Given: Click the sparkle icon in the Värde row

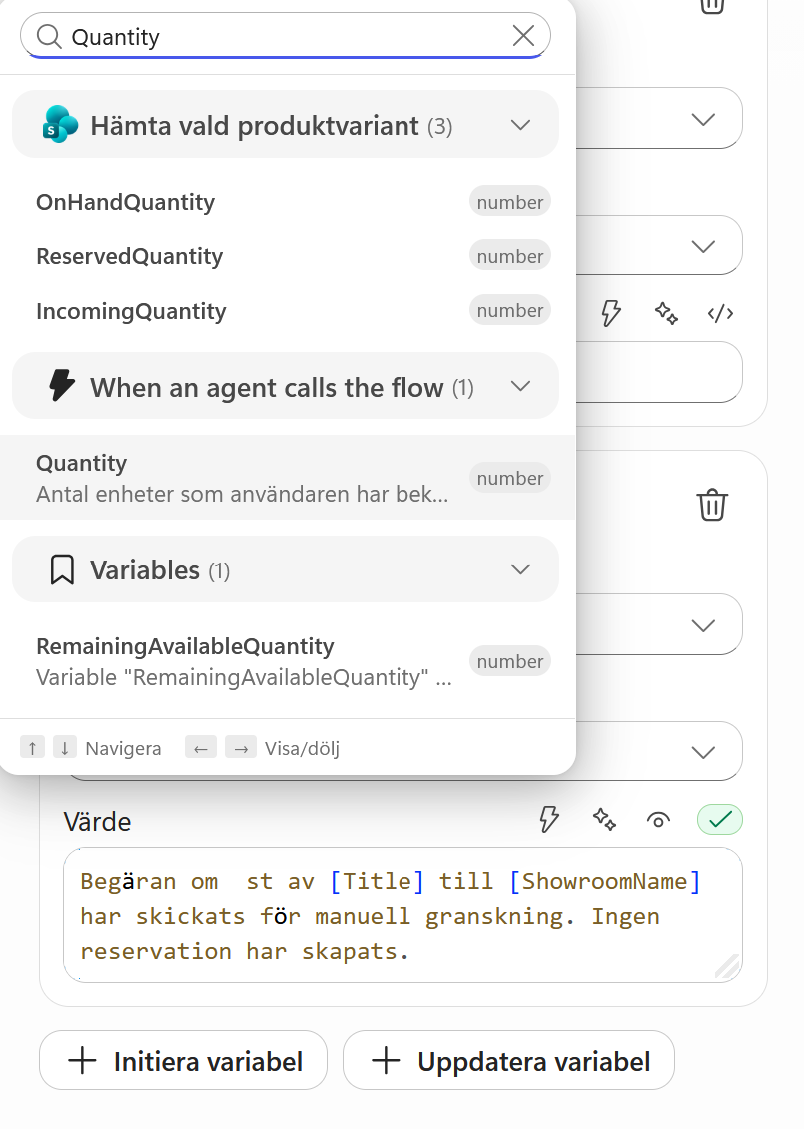Looking at the screenshot, I should point(604,819).
